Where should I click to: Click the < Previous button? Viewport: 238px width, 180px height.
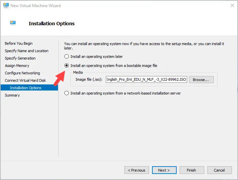[137, 170]
